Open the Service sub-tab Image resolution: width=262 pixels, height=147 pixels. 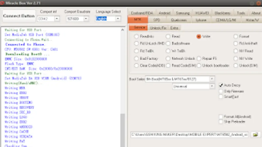[138, 28]
